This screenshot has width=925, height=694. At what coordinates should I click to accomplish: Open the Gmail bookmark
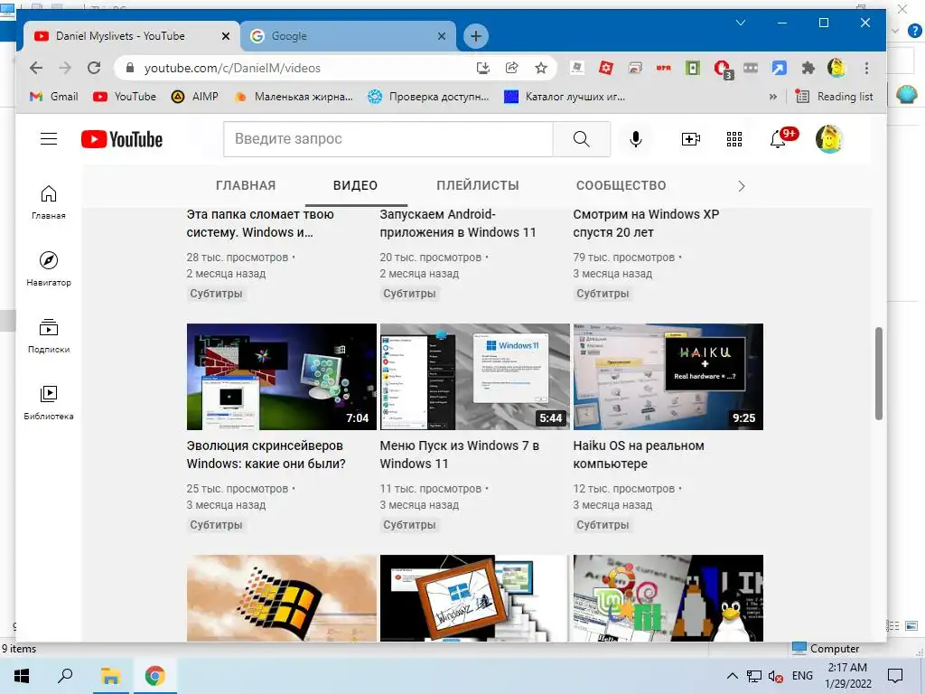pos(53,96)
